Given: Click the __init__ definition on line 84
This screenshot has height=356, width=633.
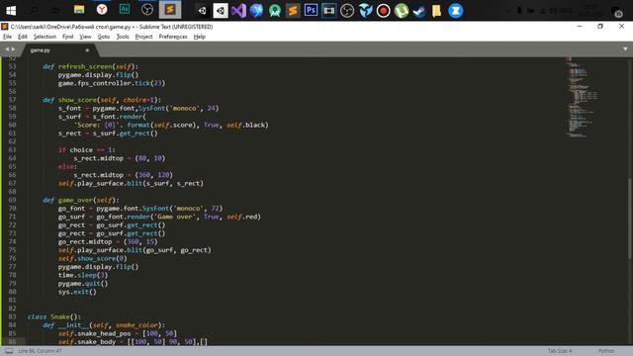Looking at the screenshot, I should coord(73,325).
